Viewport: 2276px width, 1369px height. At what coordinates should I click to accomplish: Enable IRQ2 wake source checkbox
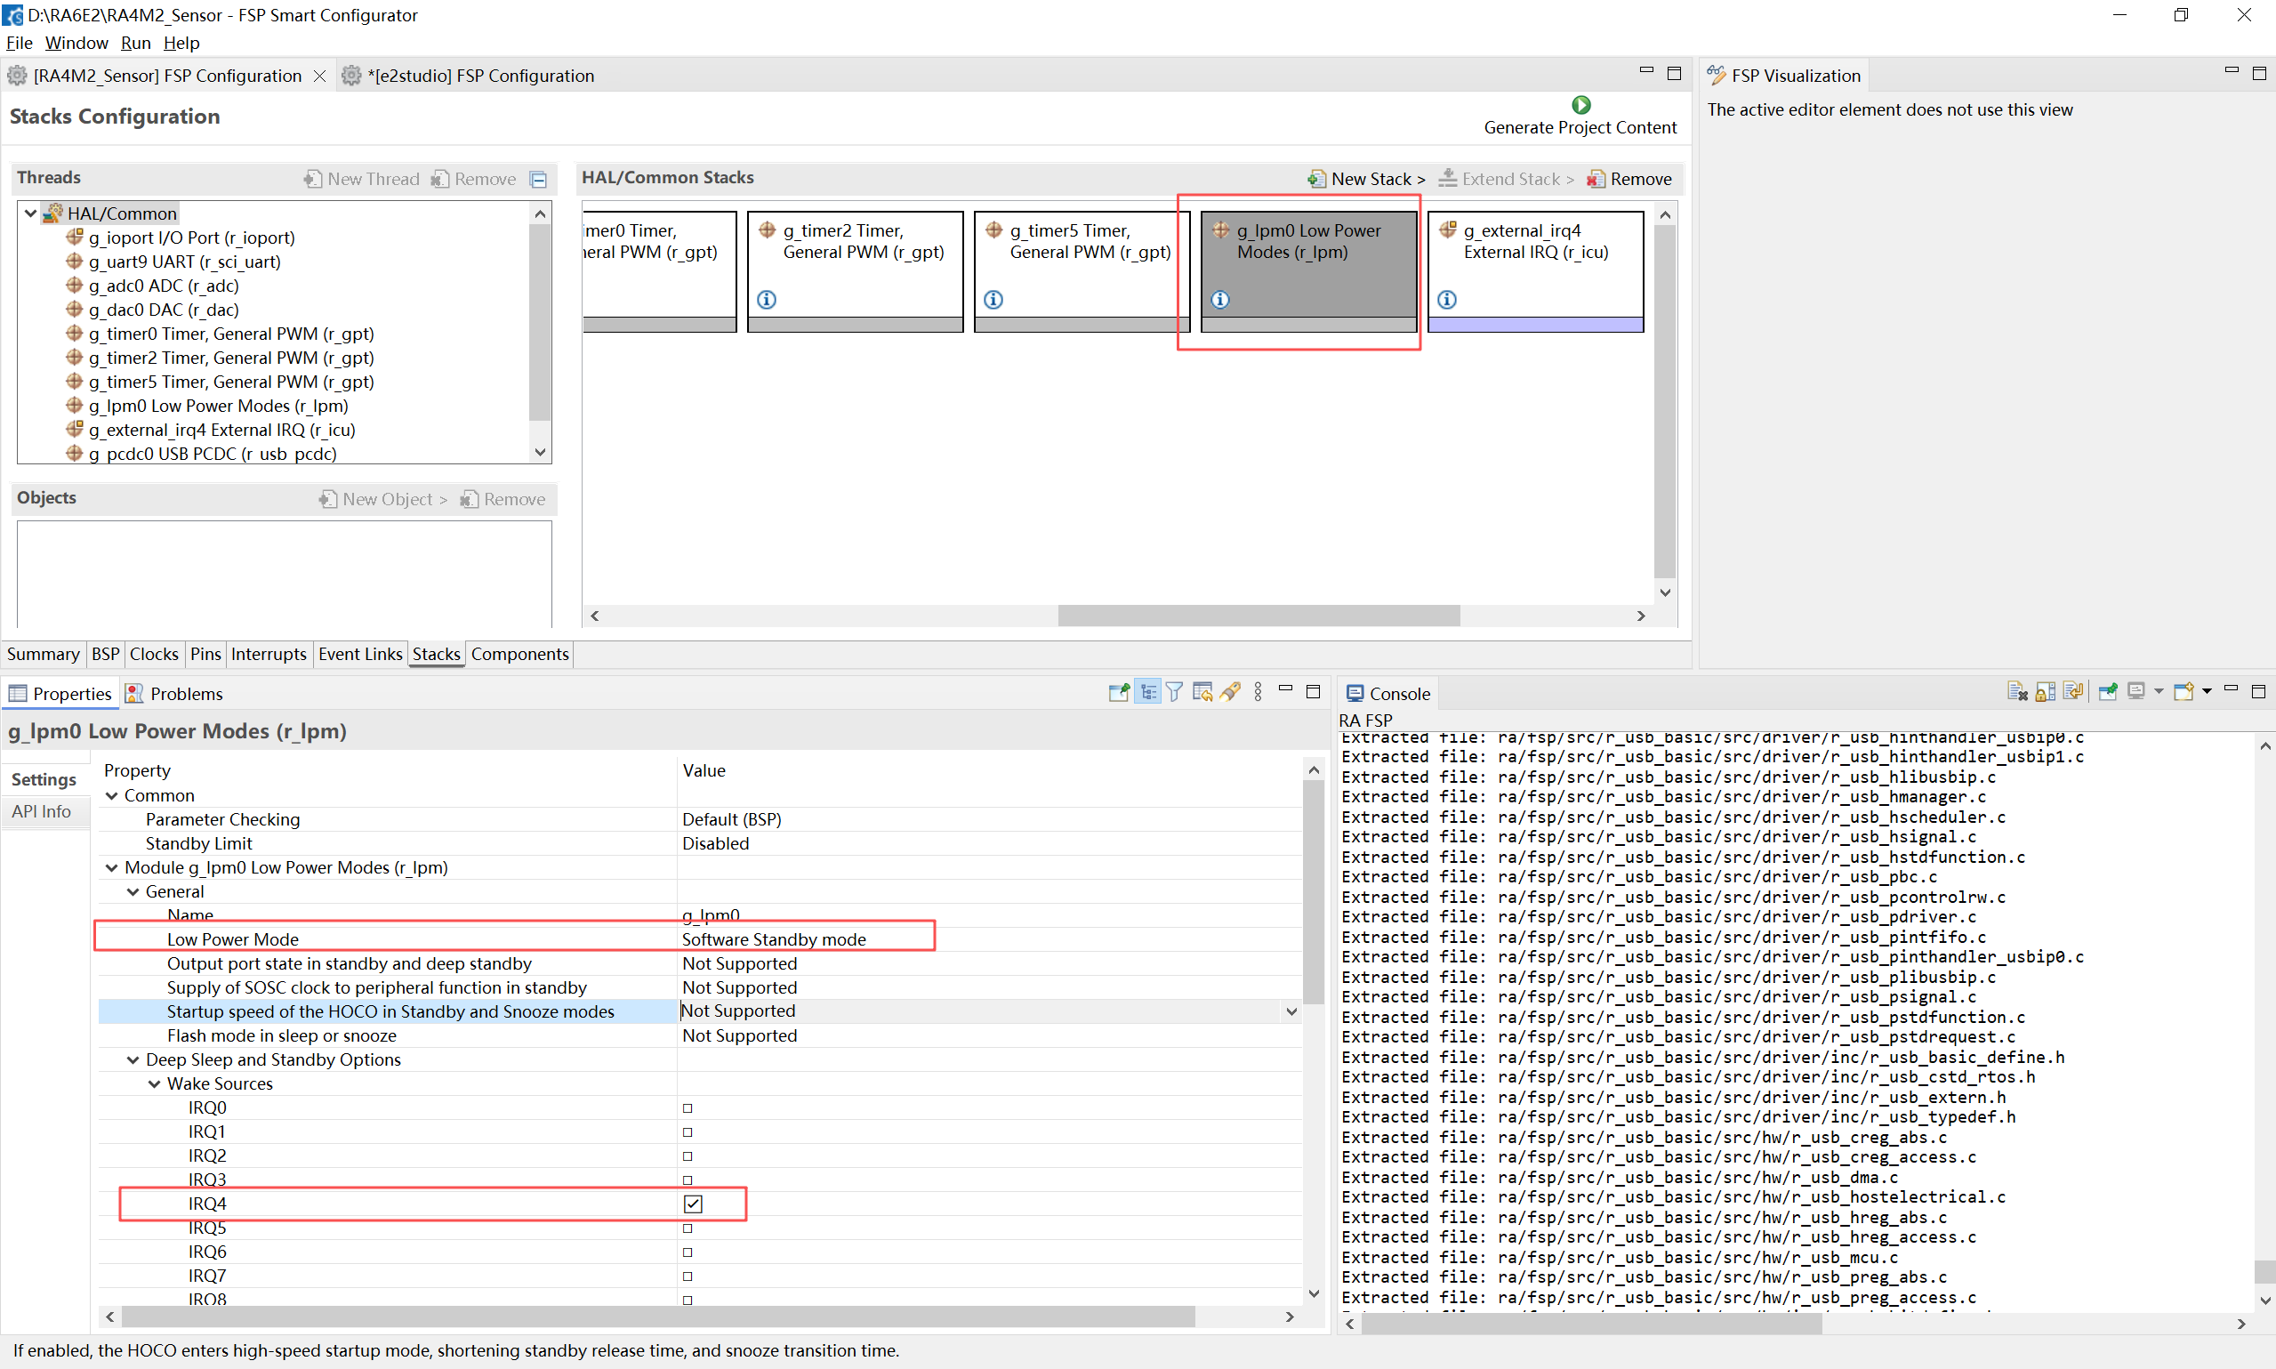point(687,1155)
